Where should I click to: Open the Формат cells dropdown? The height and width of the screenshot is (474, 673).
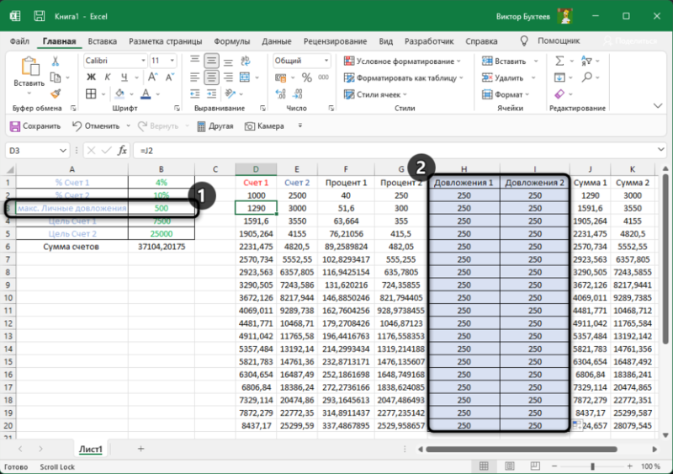506,94
